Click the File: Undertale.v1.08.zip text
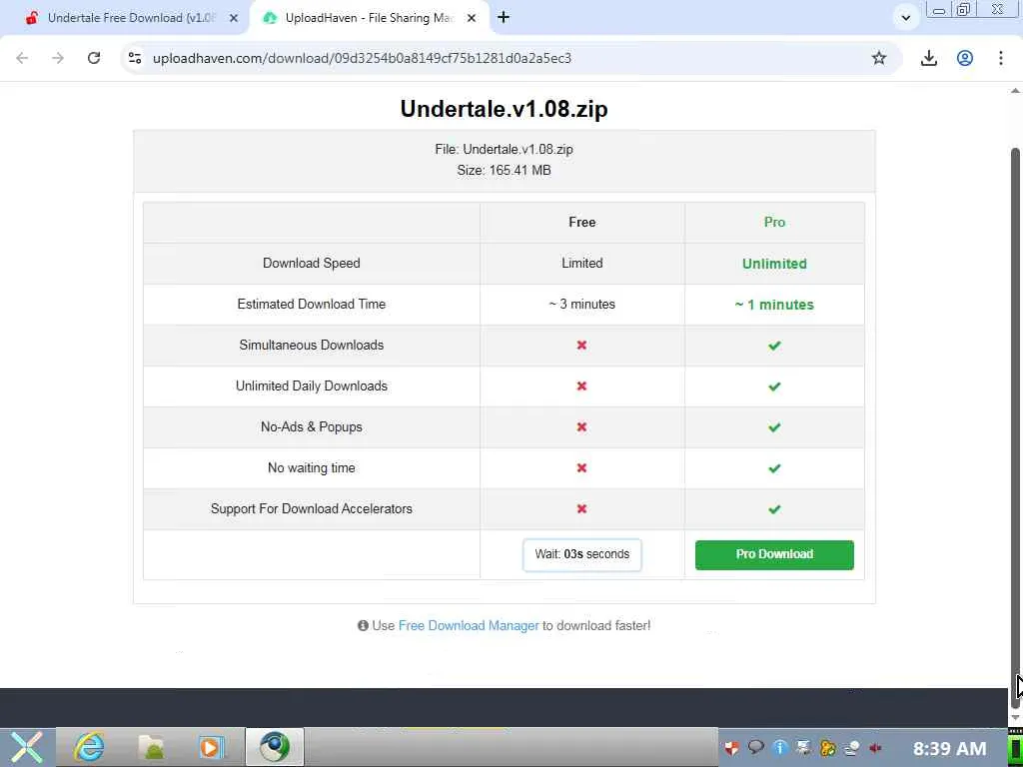 coord(504,150)
